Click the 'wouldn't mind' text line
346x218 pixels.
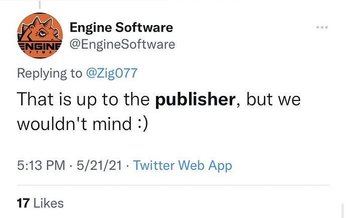(x=74, y=124)
